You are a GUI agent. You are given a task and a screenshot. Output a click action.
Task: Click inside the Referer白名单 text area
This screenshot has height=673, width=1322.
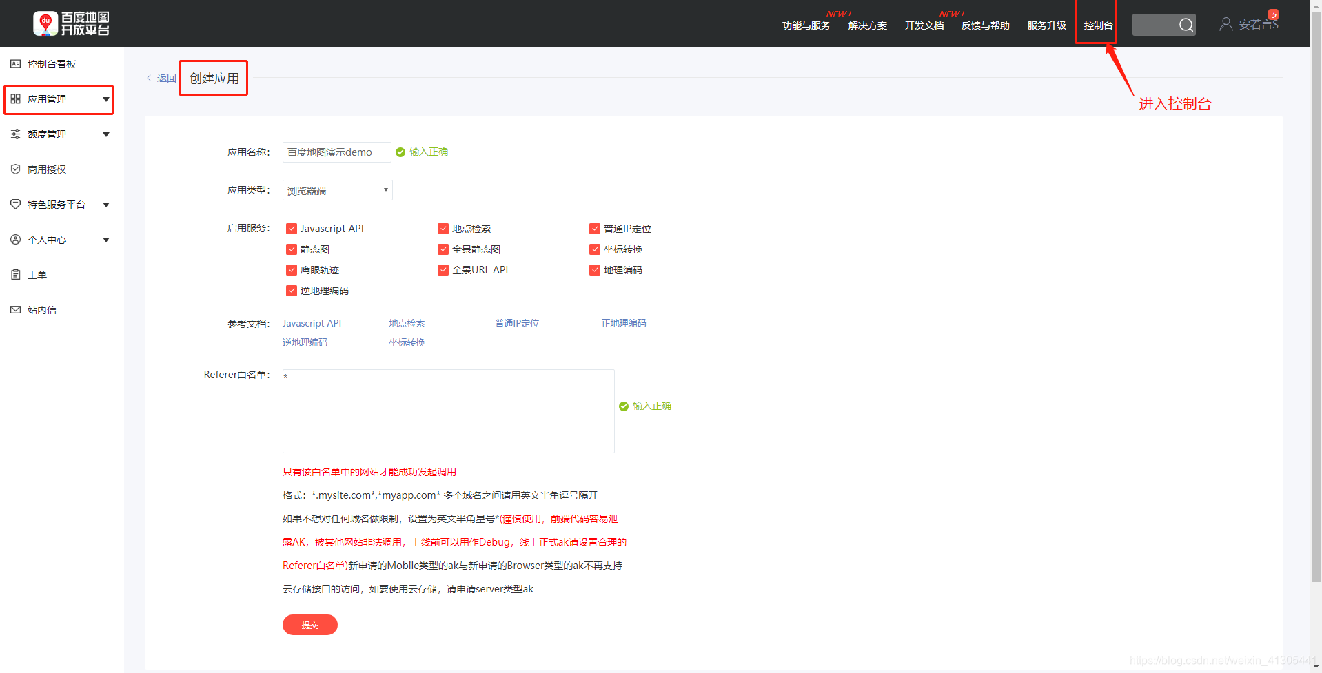tap(448, 411)
